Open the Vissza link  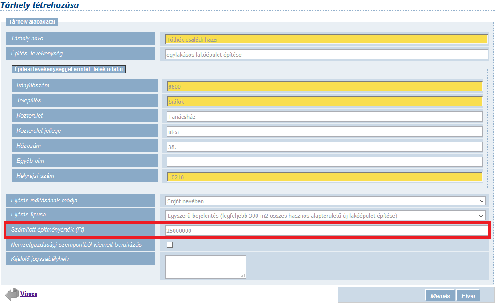[29, 294]
